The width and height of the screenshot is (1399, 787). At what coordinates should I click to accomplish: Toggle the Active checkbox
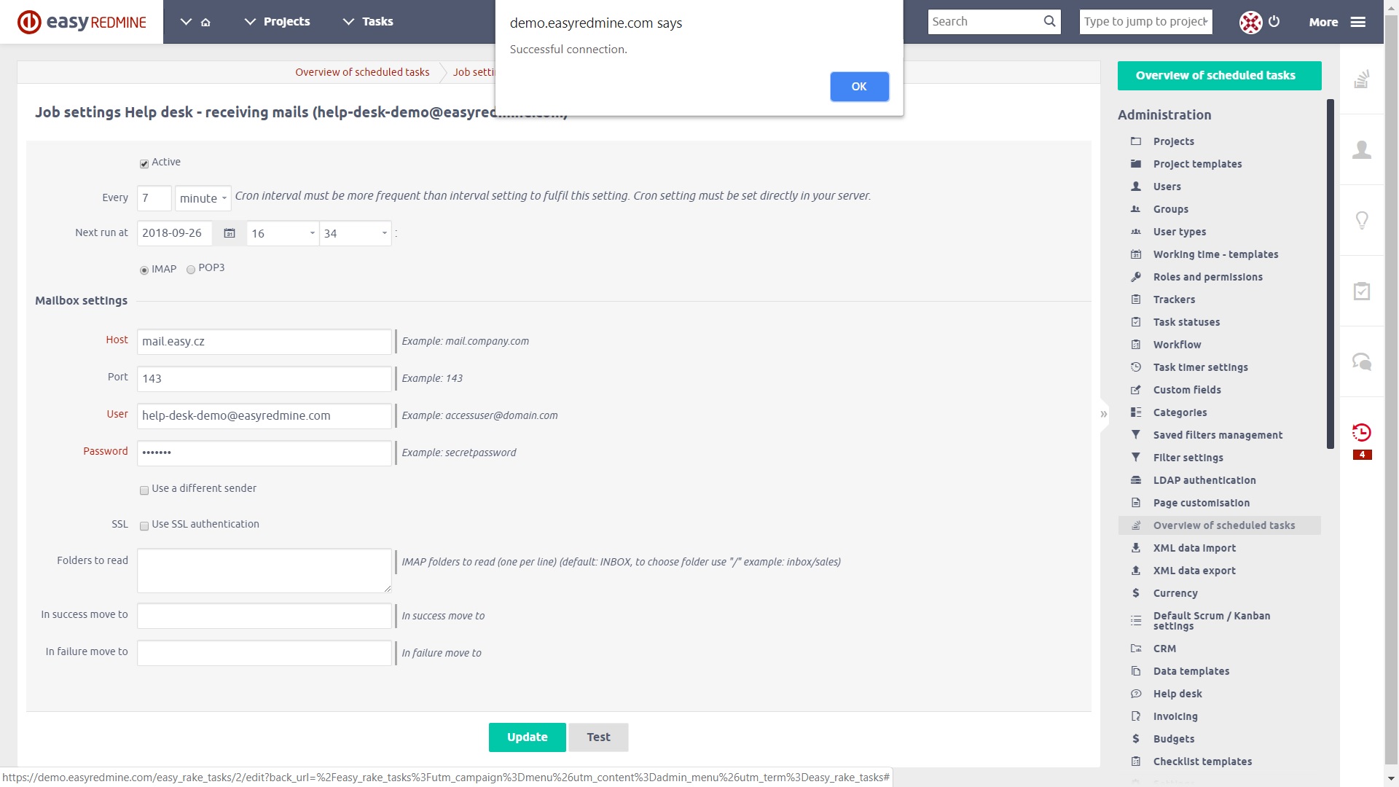[144, 164]
